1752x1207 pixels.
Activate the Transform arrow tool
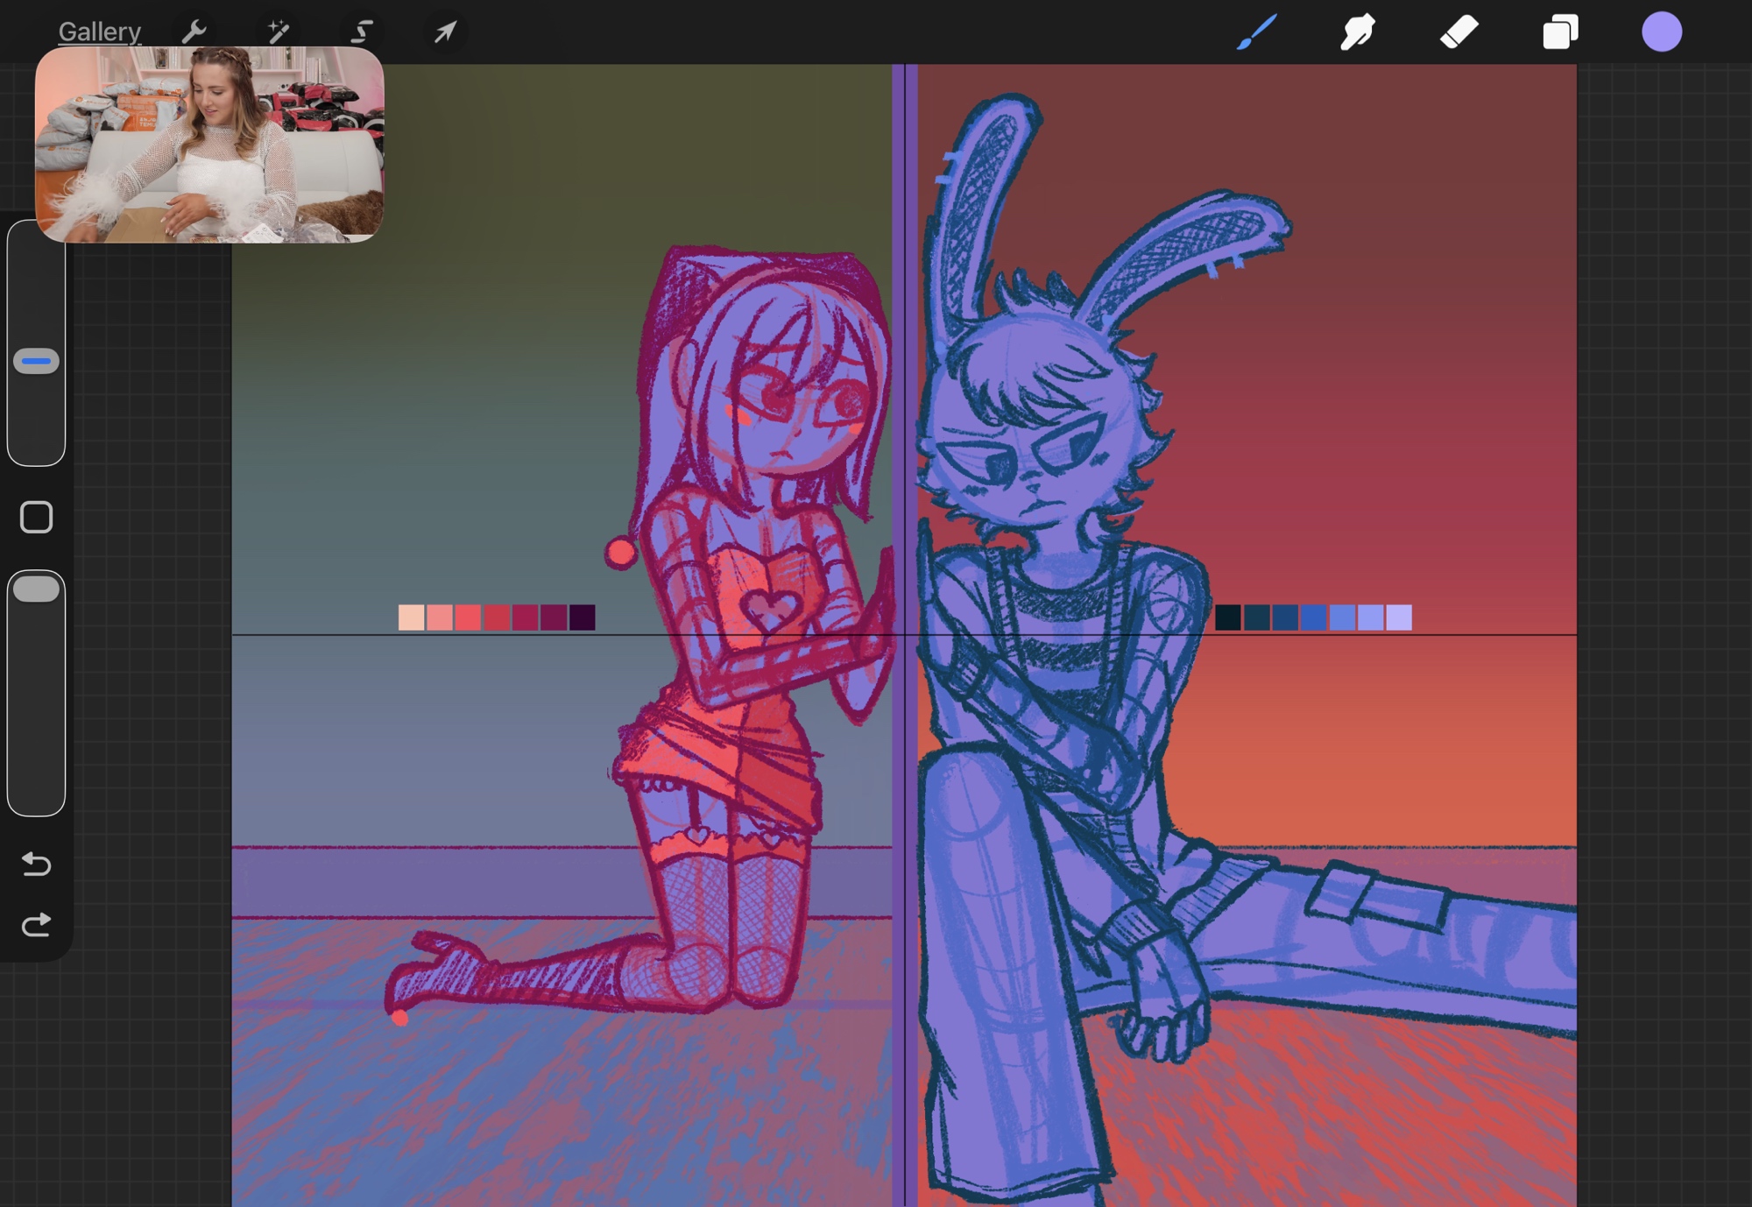(445, 32)
